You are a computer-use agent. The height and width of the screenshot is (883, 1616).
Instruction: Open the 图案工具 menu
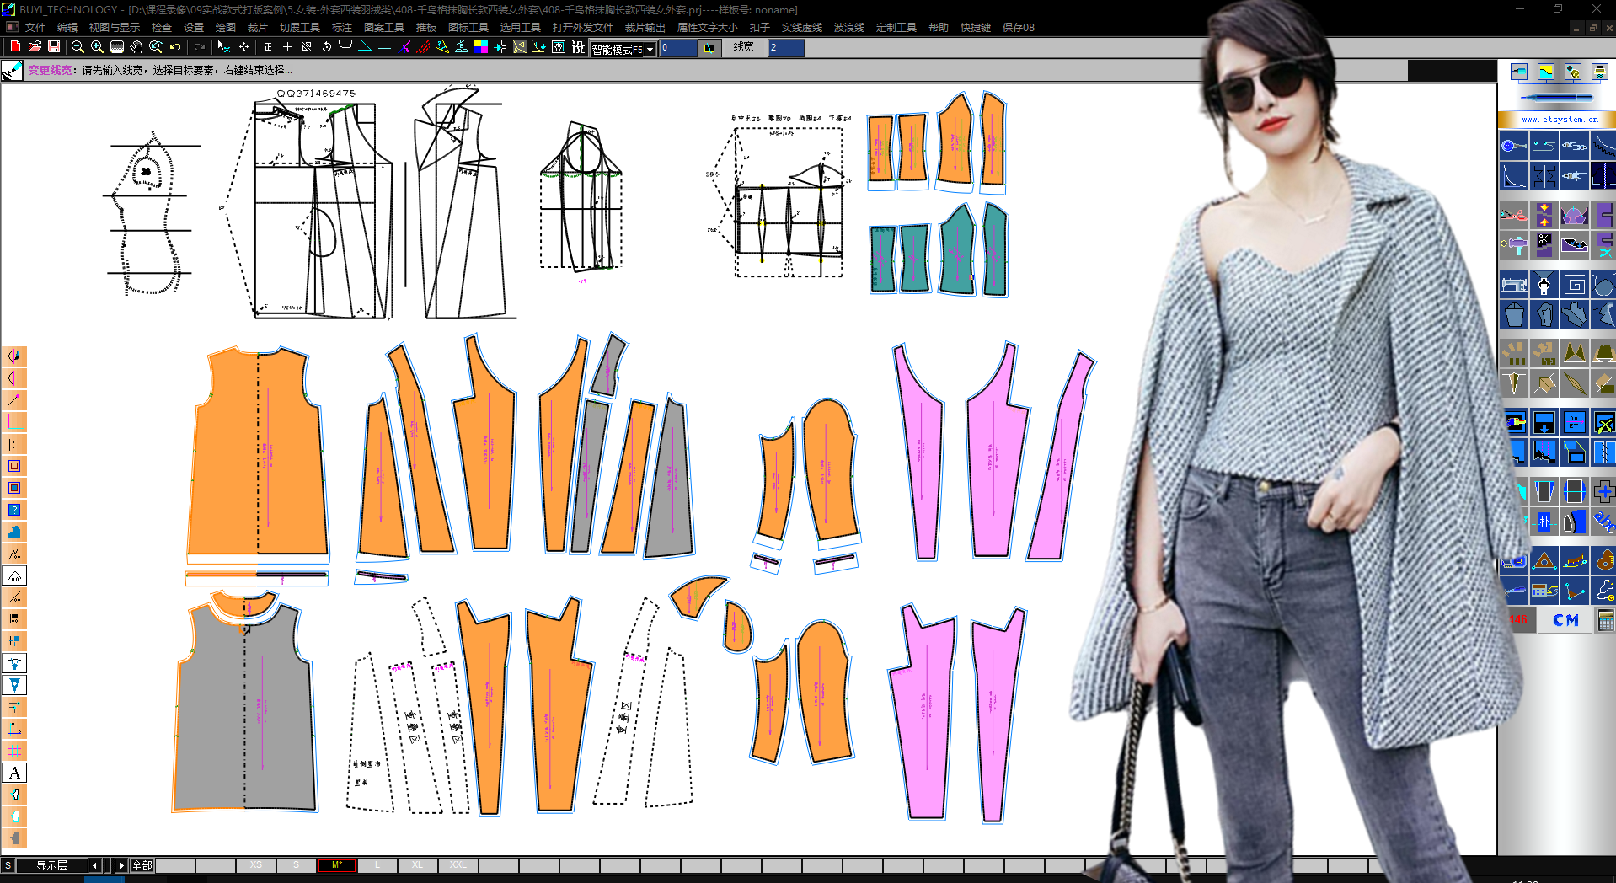pos(384,28)
